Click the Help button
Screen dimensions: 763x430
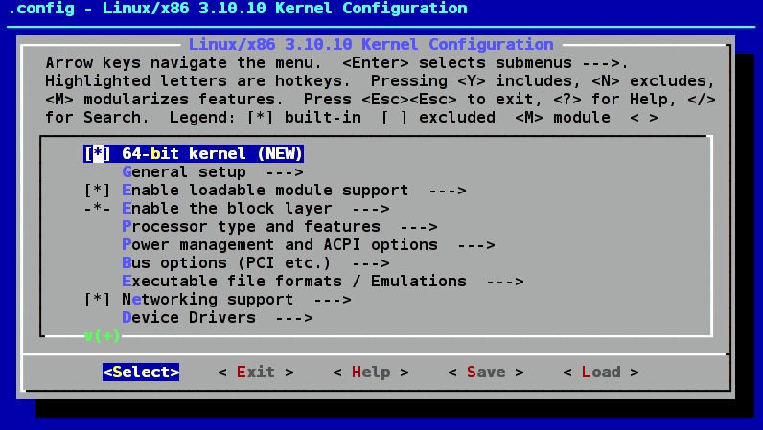tap(371, 373)
